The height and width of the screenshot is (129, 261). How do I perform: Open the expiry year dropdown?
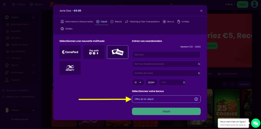(151, 82)
